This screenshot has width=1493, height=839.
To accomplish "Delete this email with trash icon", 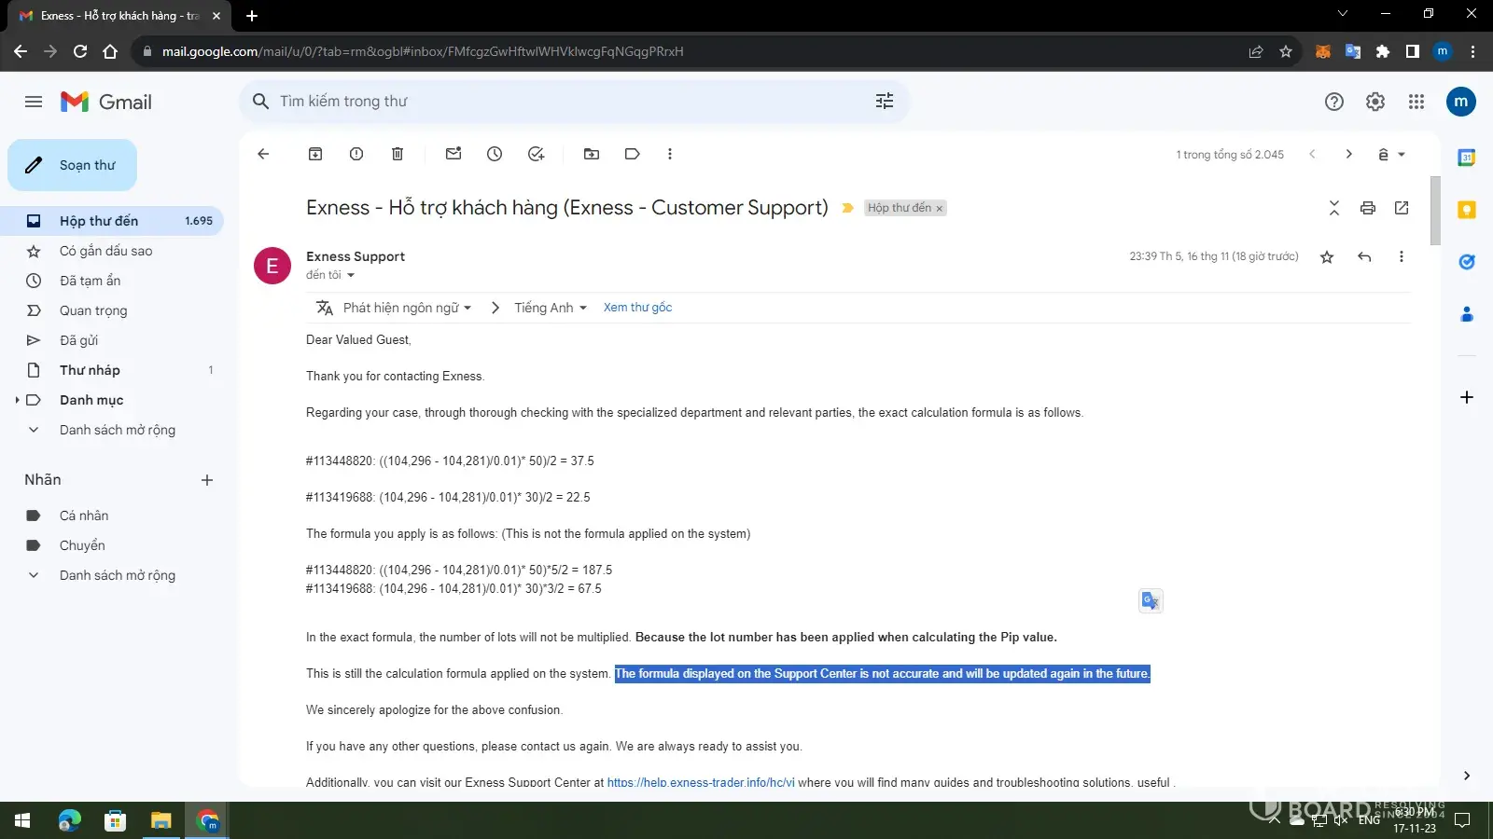I will pyautogui.click(x=398, y=154).
